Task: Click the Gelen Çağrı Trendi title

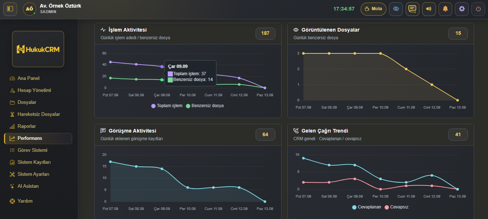Action: pos(325,131)
